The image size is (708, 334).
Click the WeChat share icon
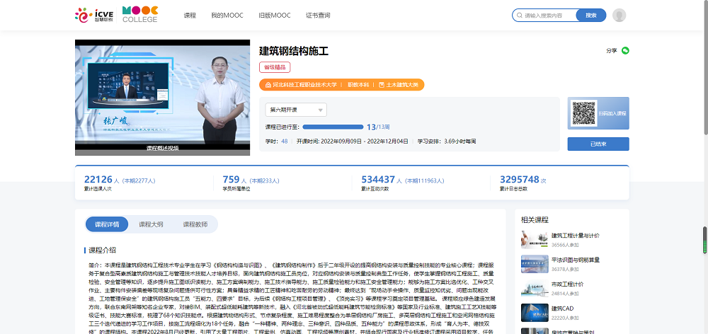(x=625, y=50)
